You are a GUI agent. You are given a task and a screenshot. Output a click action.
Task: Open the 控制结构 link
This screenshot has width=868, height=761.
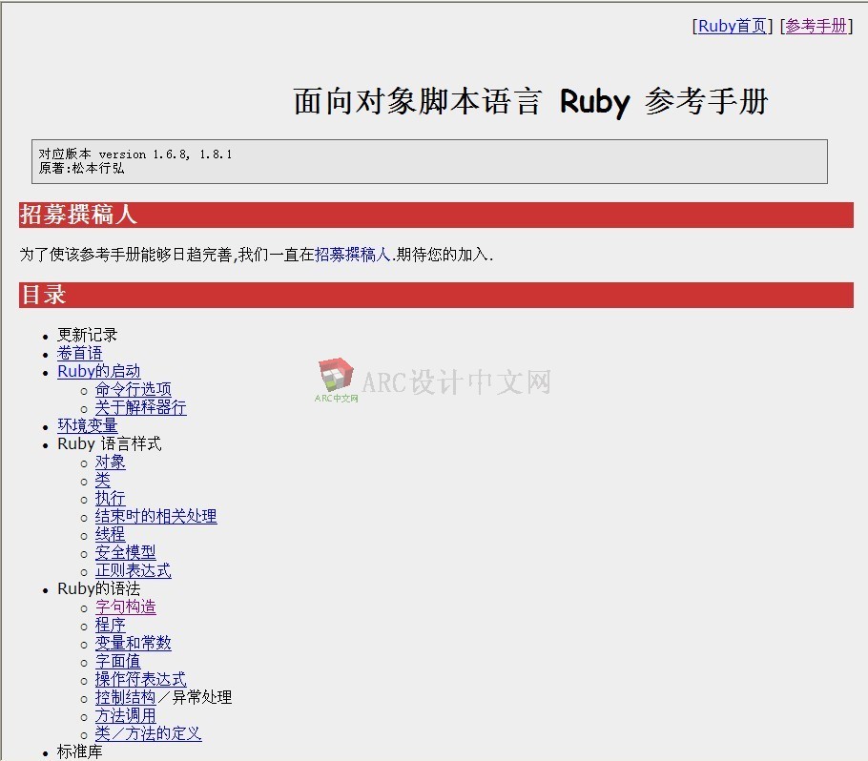pyautogui.click(x=125, y=698)
